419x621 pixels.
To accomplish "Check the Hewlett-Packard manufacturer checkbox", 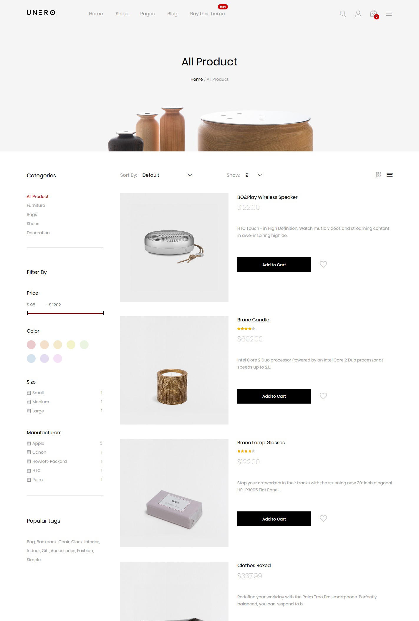I will click(x=29, y=461).
